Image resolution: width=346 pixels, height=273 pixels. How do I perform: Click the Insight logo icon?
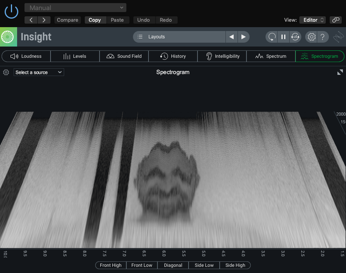8,37
